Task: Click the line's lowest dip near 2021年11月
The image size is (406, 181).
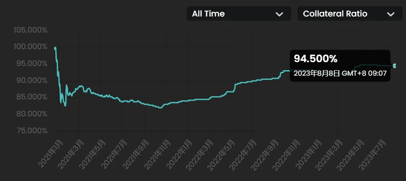Action: pos(160,107)
